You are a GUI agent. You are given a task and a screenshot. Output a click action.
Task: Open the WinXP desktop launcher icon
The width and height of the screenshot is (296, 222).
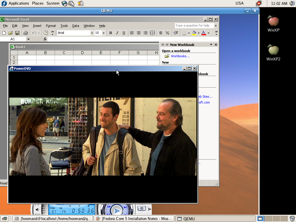pyautogui.click(x=273, y=24)
